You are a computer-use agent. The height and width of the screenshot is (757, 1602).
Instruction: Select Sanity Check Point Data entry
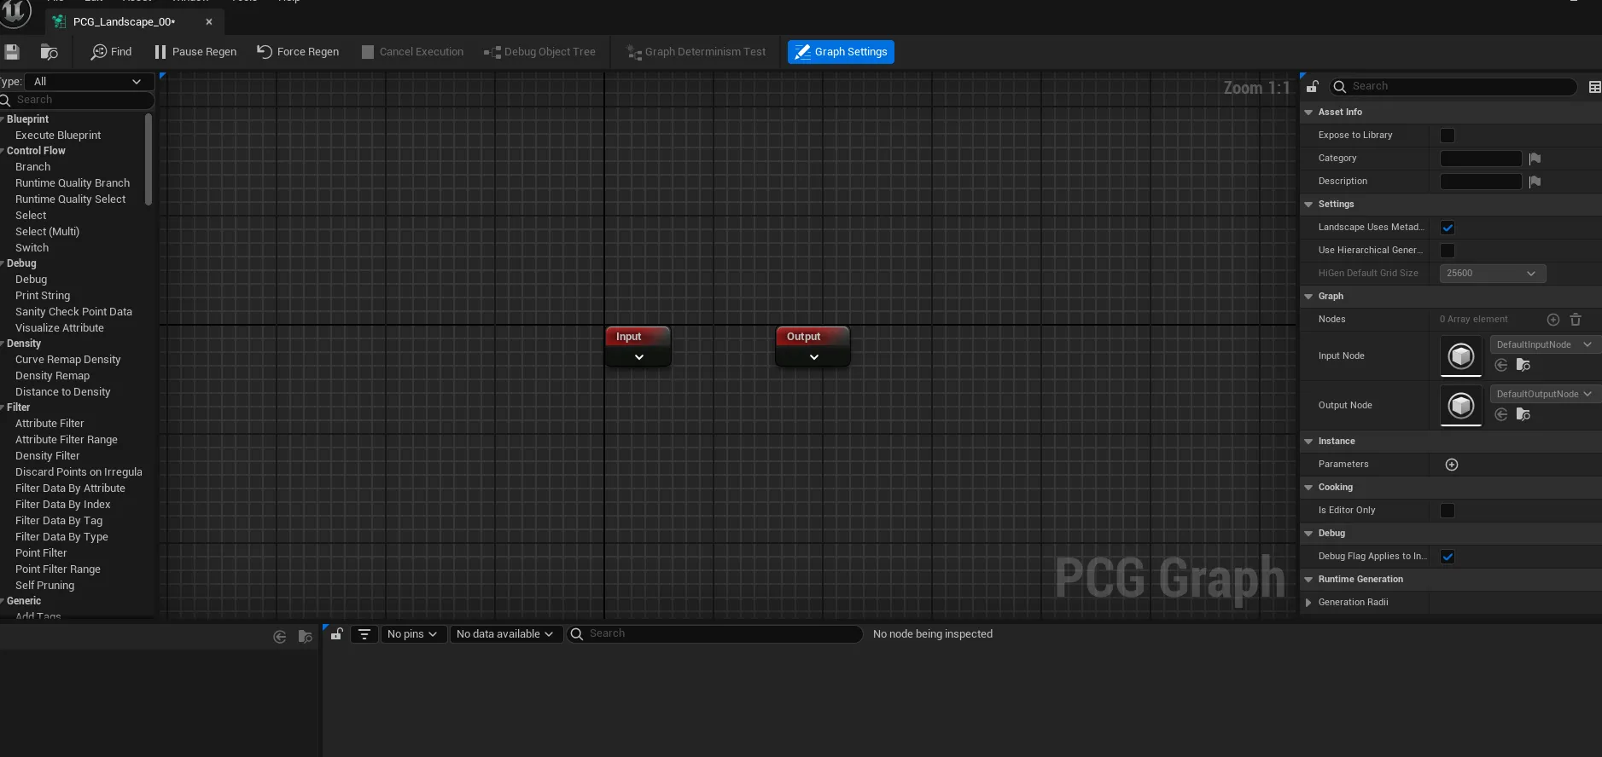coord(73,312)
